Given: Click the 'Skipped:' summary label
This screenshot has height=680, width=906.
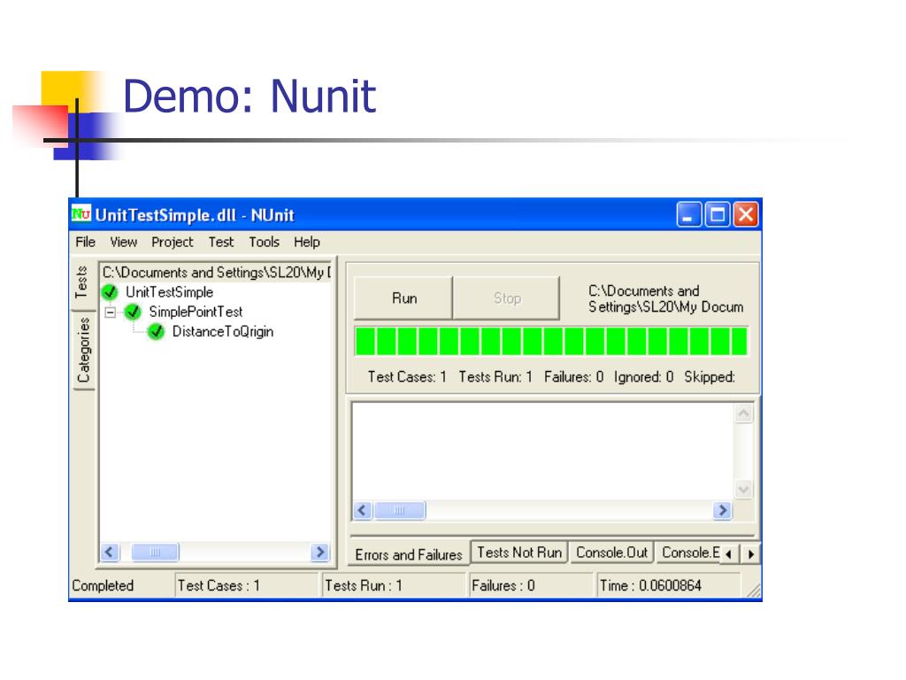Looking at the screenshot, I should coord(710,377).
